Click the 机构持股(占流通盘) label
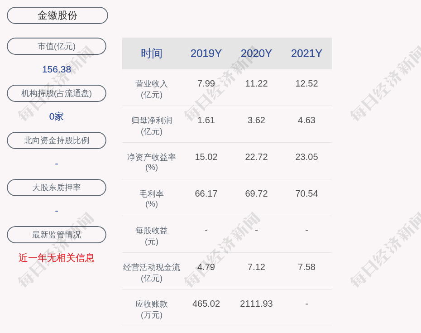The width and height of the screenshot is (421, 333). pos(57,93)
